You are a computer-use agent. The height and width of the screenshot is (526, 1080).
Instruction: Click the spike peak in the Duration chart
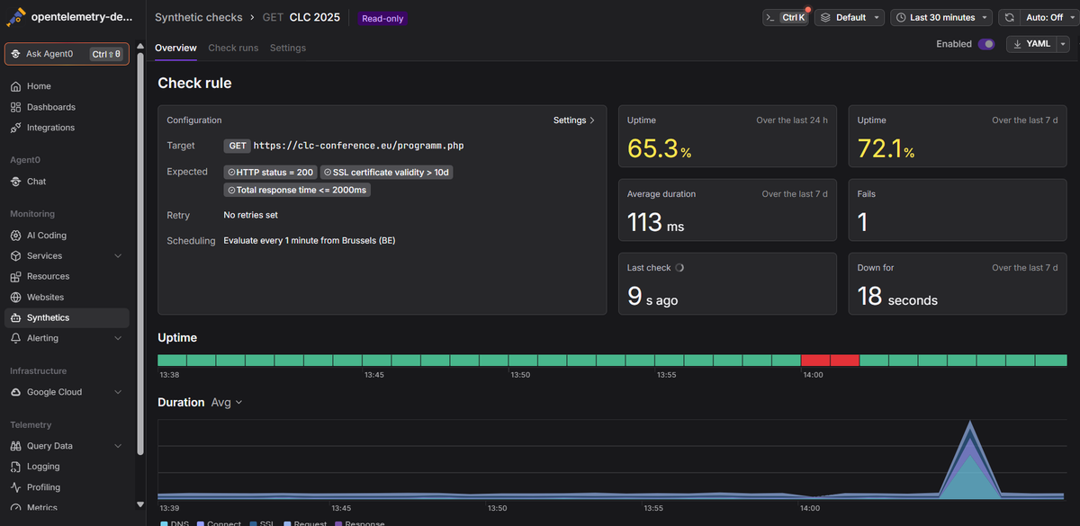(970, 423)
